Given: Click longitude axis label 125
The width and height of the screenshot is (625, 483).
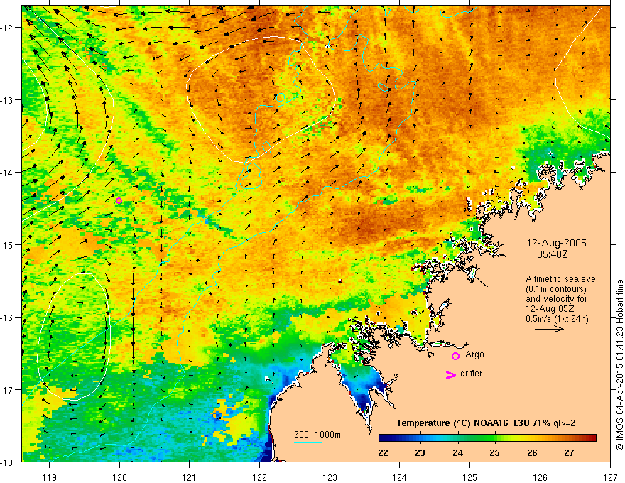Looking at the screenshot, I should [x=470, y=477].
